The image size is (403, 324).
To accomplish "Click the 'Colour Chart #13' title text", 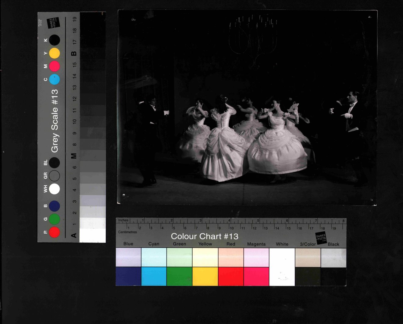I will coord(204,236).
